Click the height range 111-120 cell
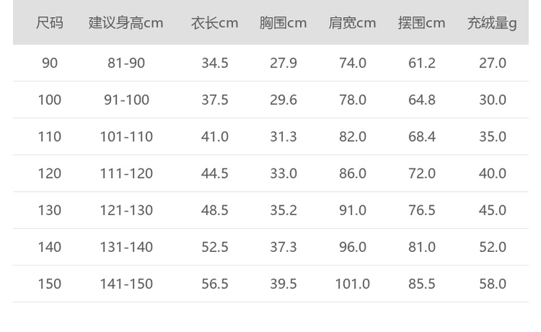 (x=126, y=174)
